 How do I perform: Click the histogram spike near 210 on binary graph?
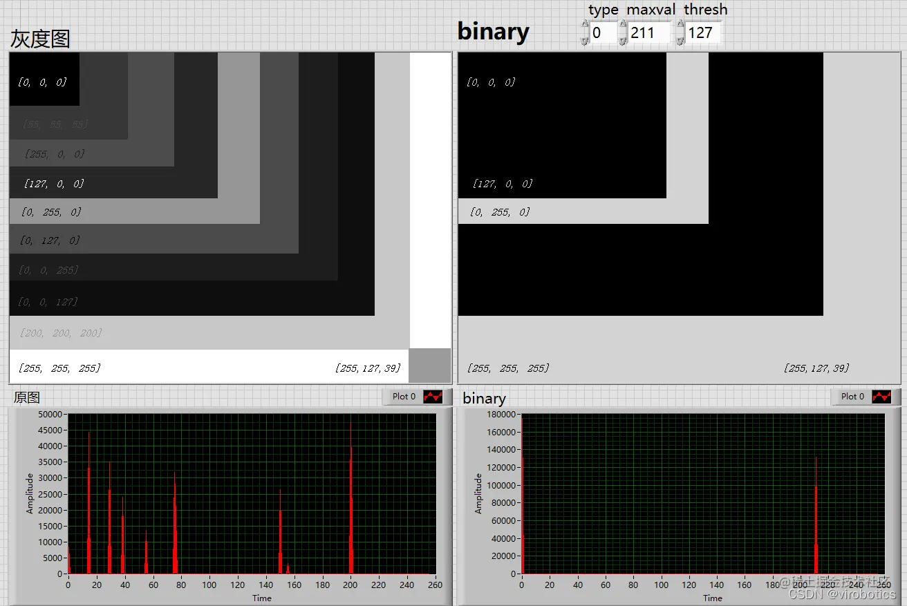(816, 515)
